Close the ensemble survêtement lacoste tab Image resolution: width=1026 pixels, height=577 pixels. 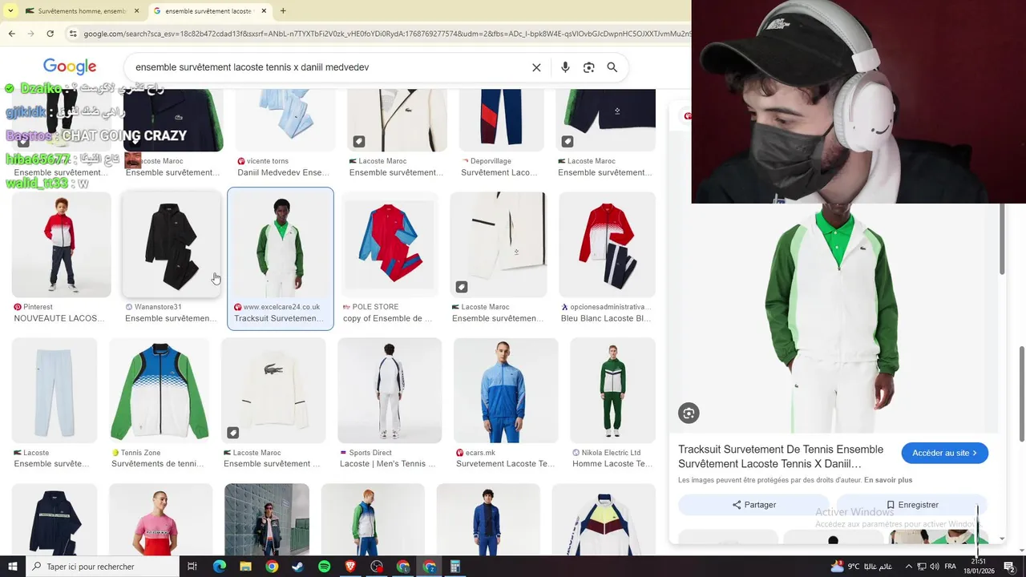pos(264,11)
